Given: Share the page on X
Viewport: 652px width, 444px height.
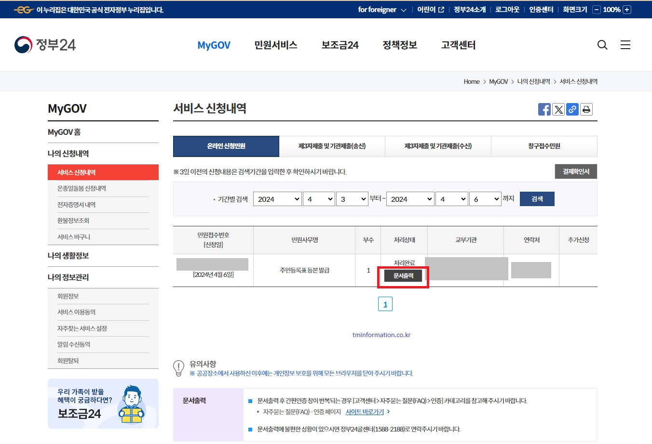Looking at the screenshot, I should [x=558, y=109].
